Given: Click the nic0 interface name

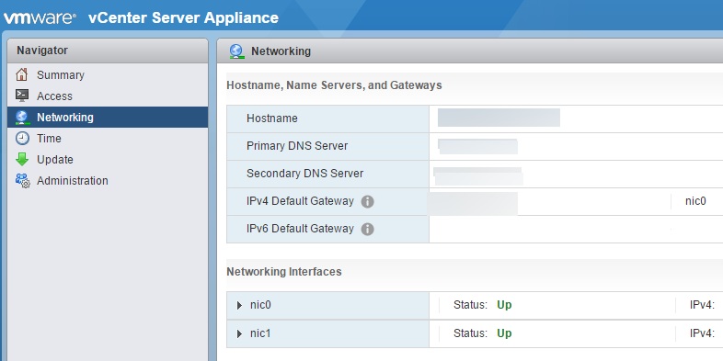Looking at the screenshot, I should pyautogui.click(x=260, y=305).
